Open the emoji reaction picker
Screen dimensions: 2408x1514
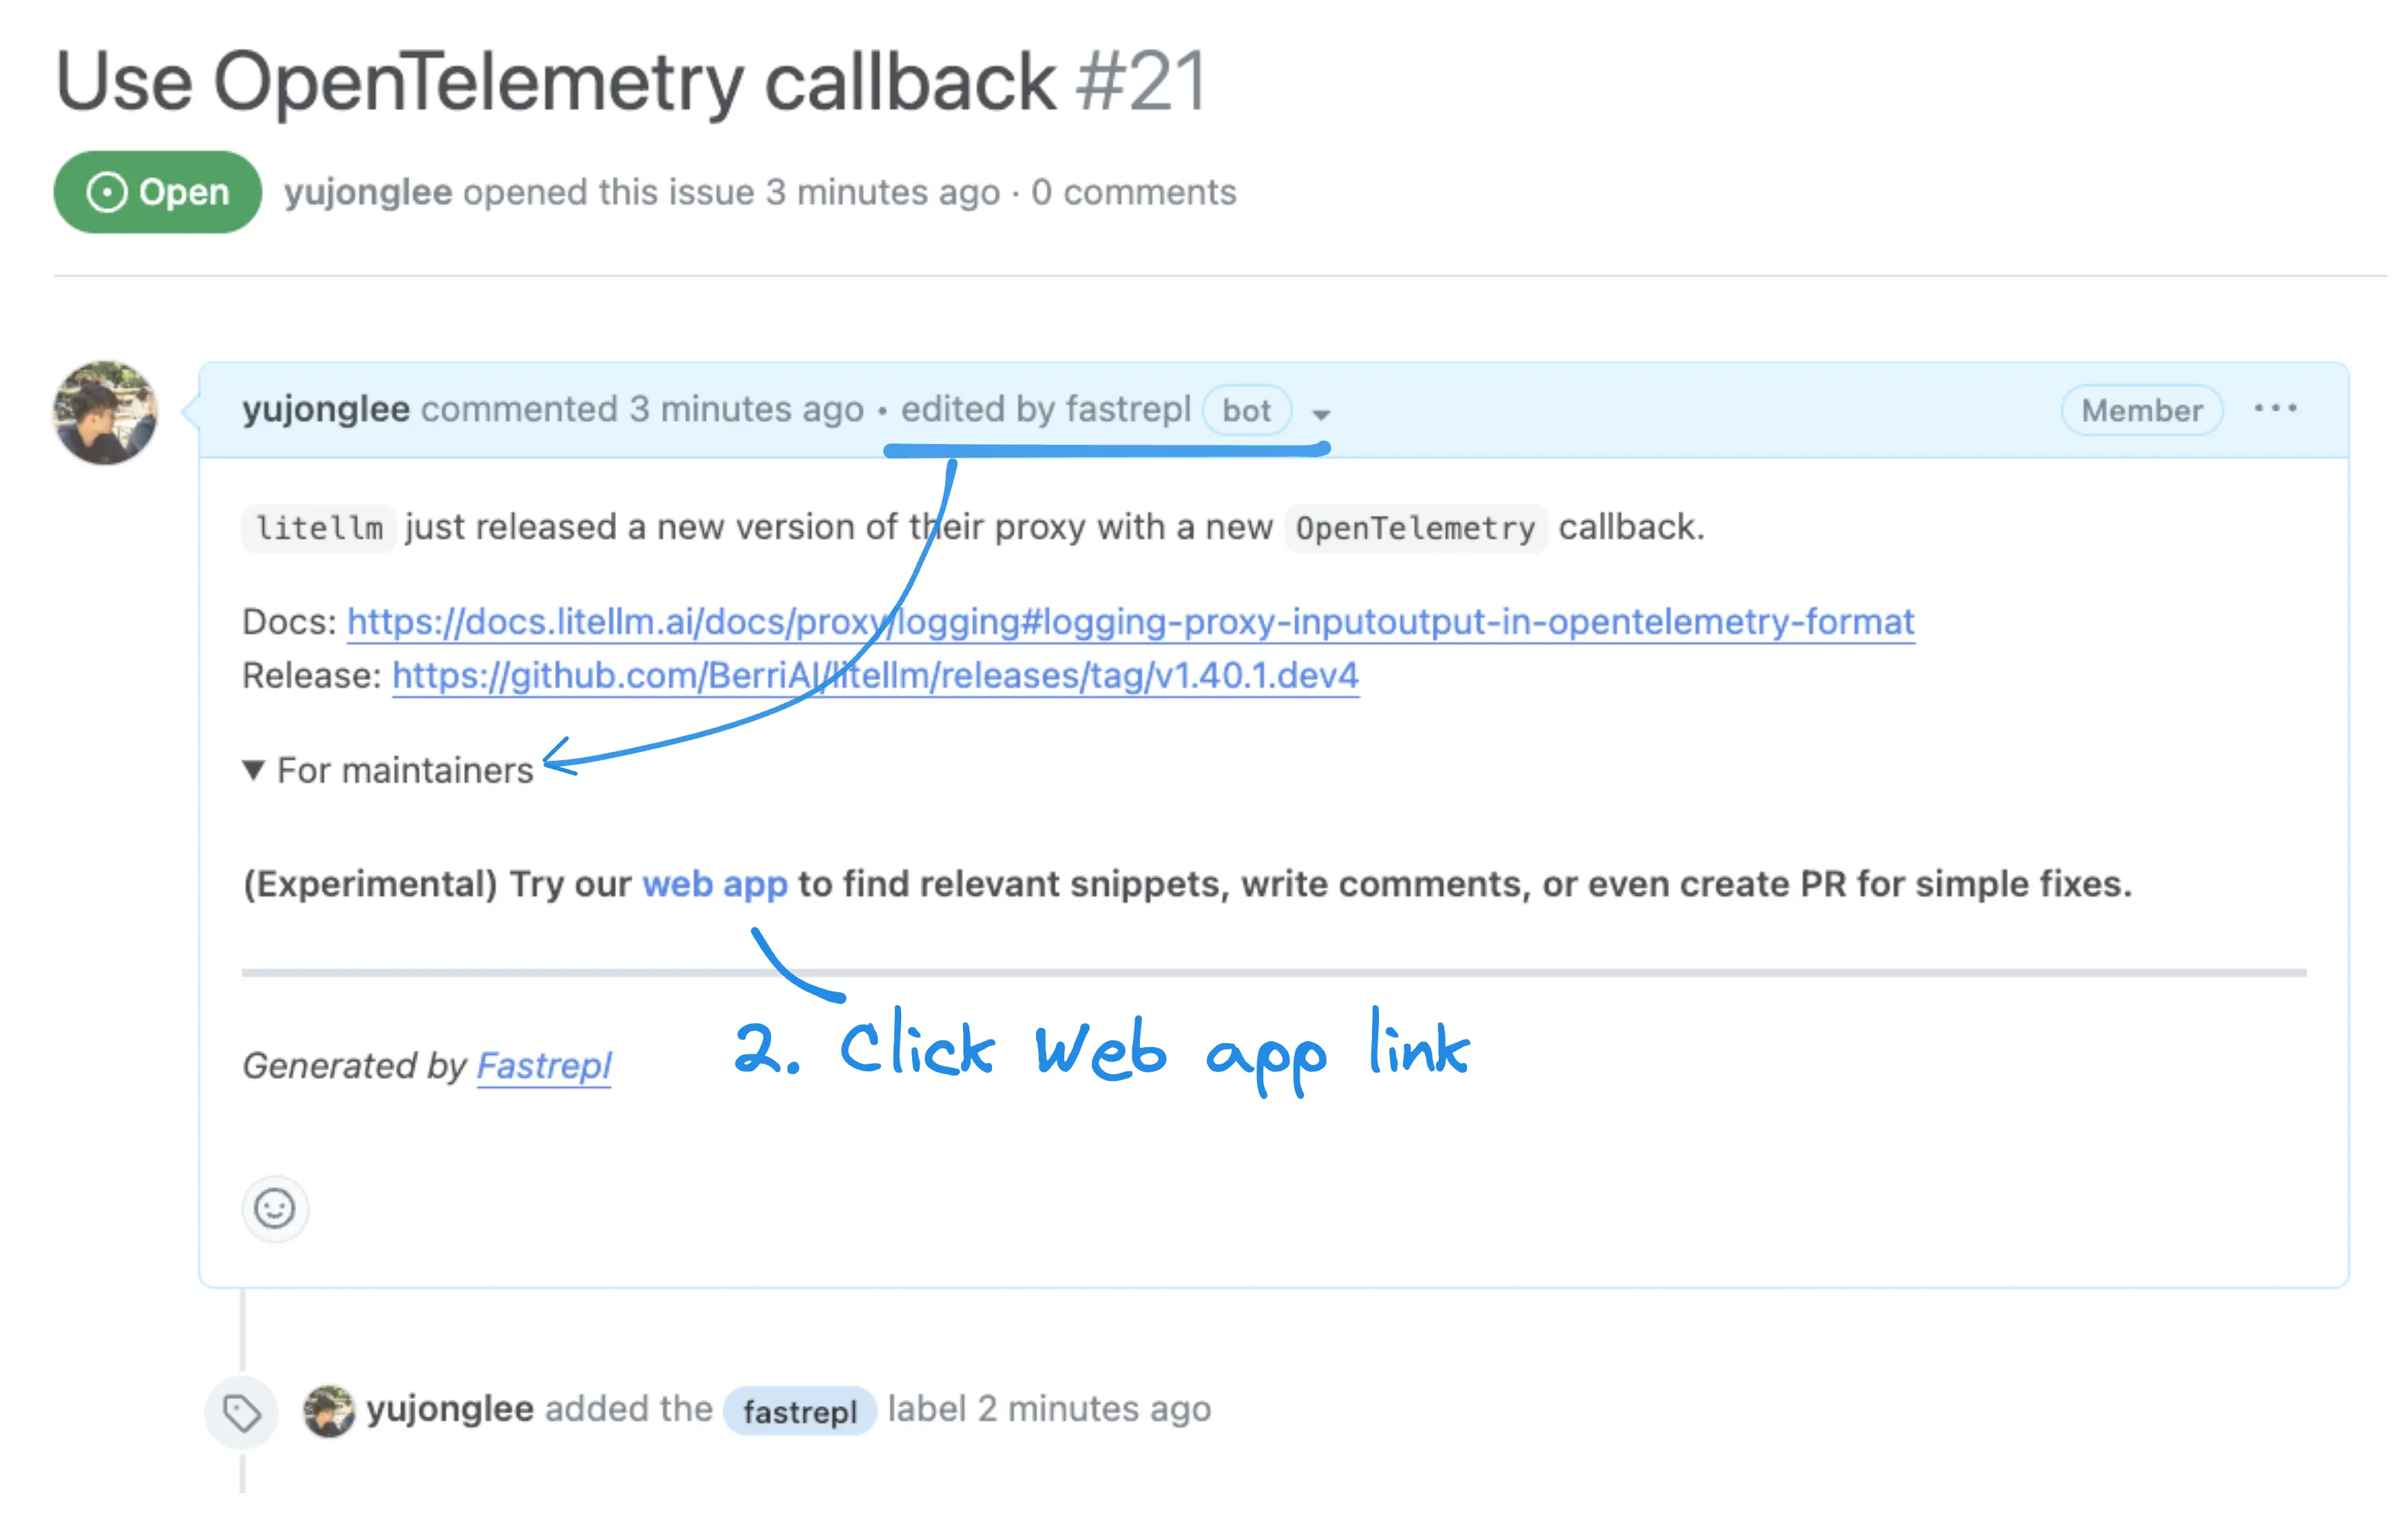pos(275,1209)
